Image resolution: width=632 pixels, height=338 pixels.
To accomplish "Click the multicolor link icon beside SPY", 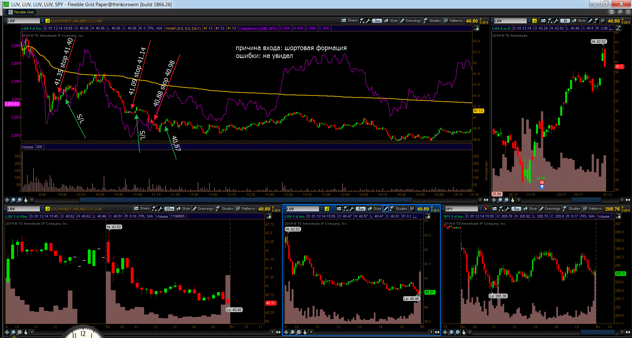I will 486,209.
